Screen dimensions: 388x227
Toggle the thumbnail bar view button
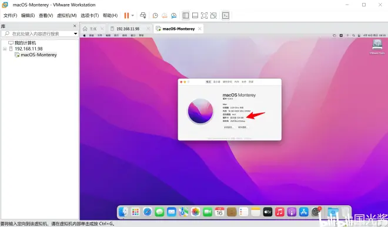point(195,16)
